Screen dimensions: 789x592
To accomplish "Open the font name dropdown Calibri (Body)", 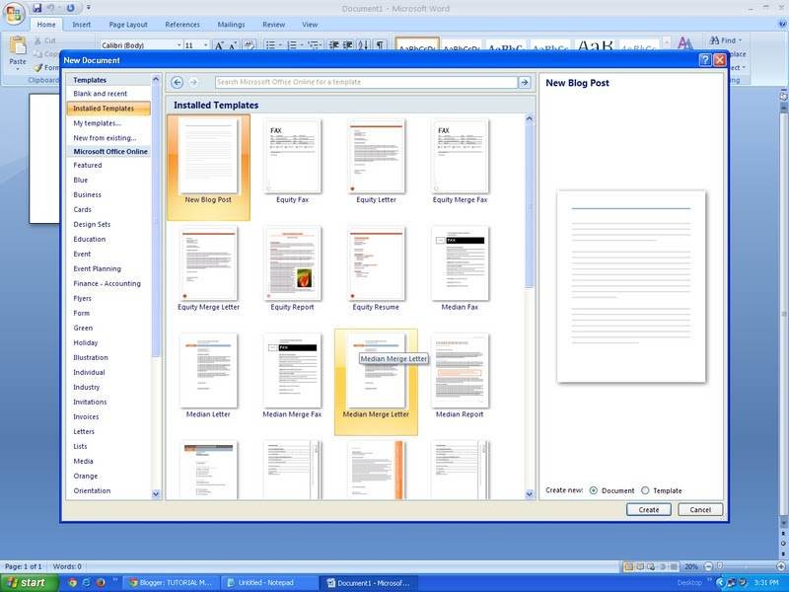I will click(x=179, y=45).
